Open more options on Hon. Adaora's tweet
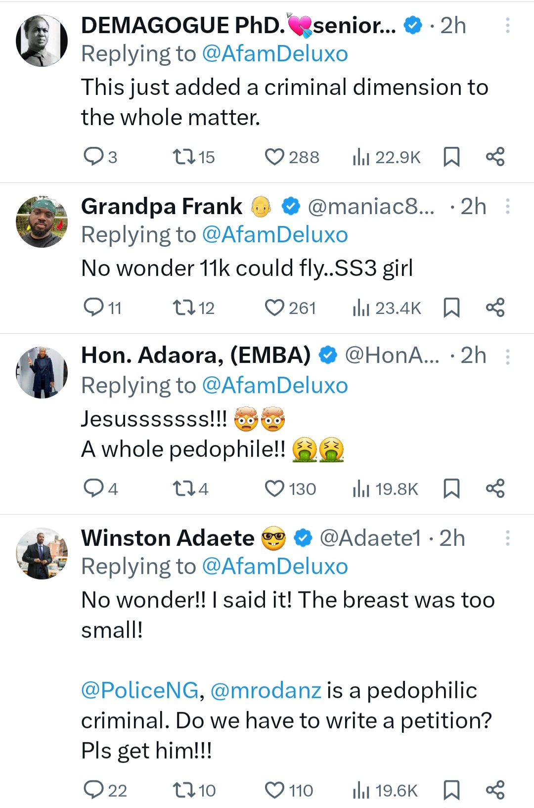Viewport: 534px width, 808px height. [x=507, y=356]
